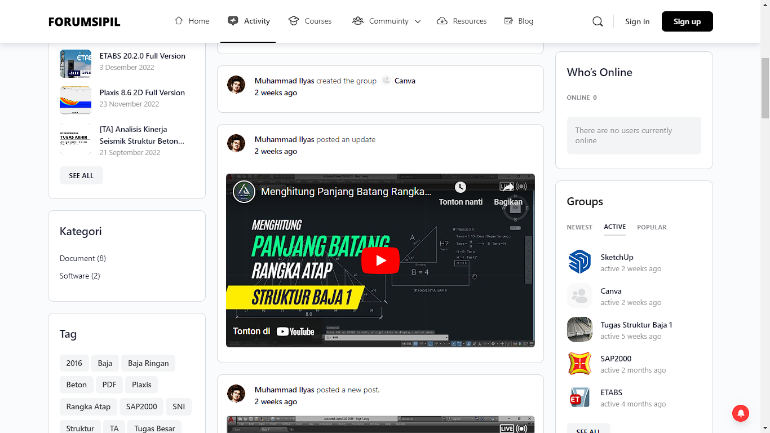This screenshot has height=433, width=770.
Task: Open the ETABS 20.2.0 thumbnail
Action: [76, 63]
